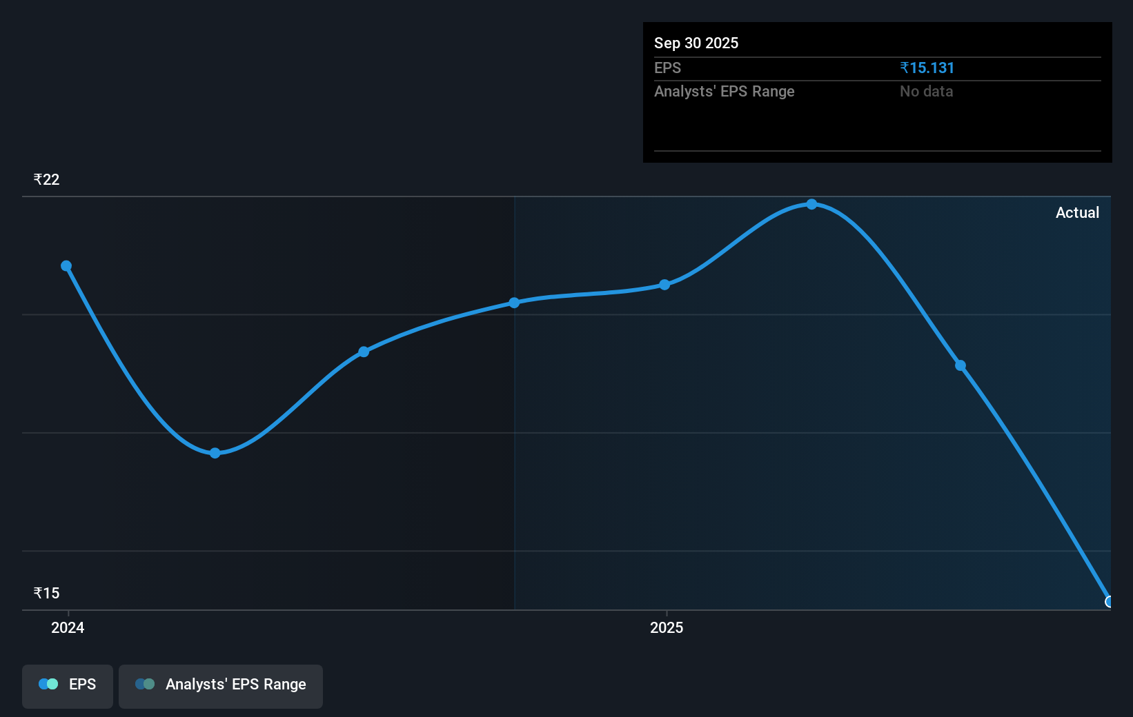
Task: Click the ₹15 y-axis label
Action: point(47,593)
